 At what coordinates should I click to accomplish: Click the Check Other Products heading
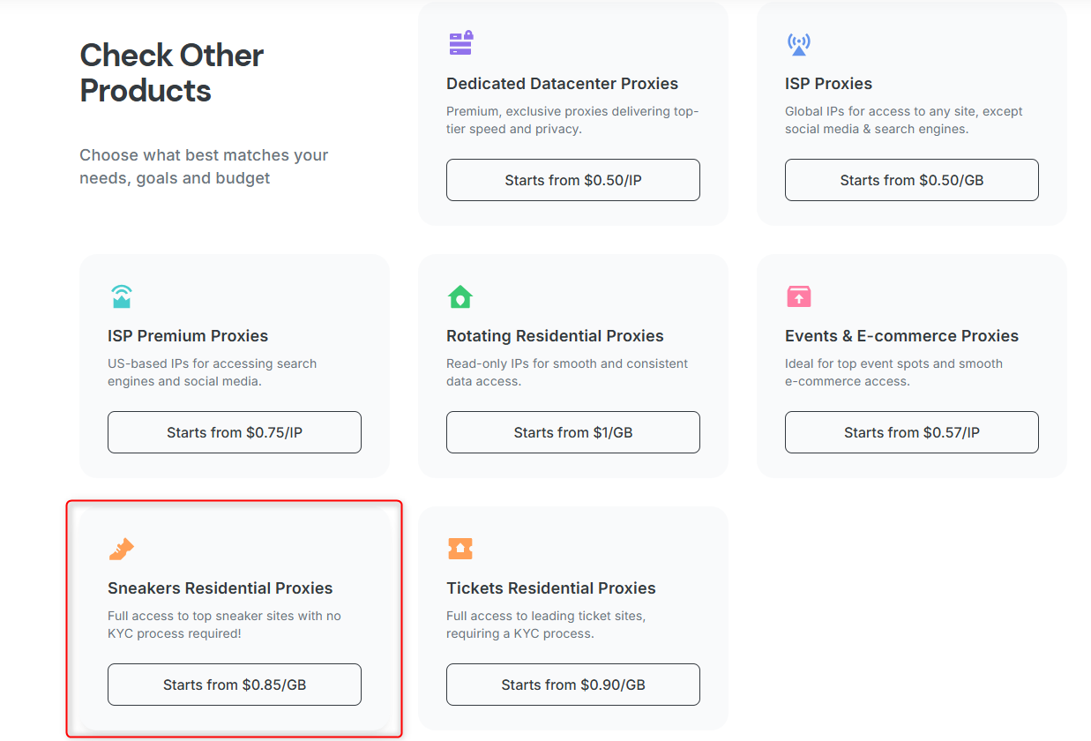172,72
